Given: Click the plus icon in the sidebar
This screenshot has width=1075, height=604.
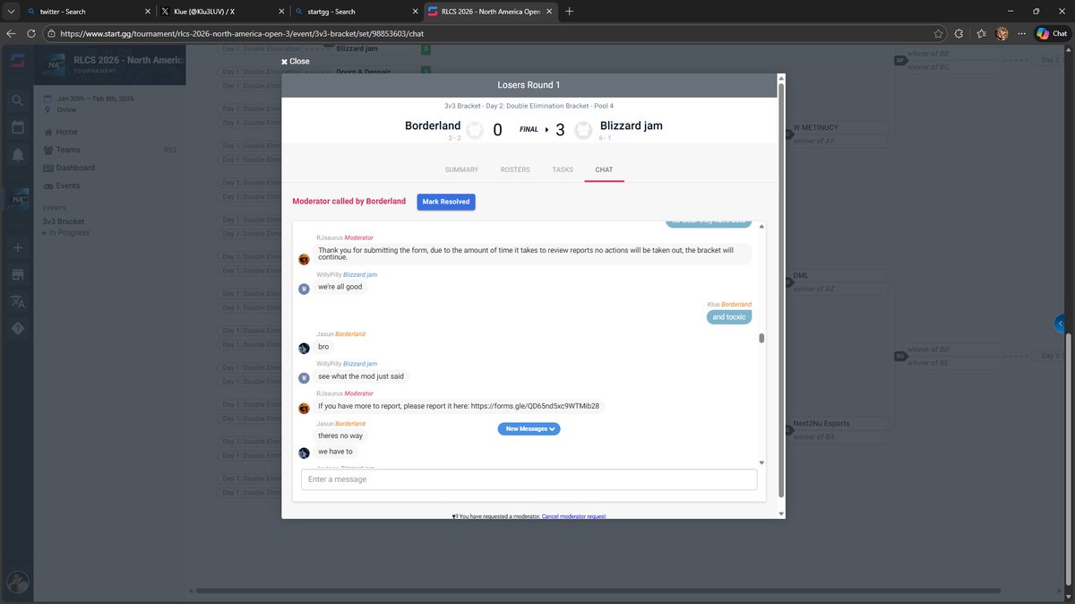Looking at the screenshot, I should [x=17, y=246].
